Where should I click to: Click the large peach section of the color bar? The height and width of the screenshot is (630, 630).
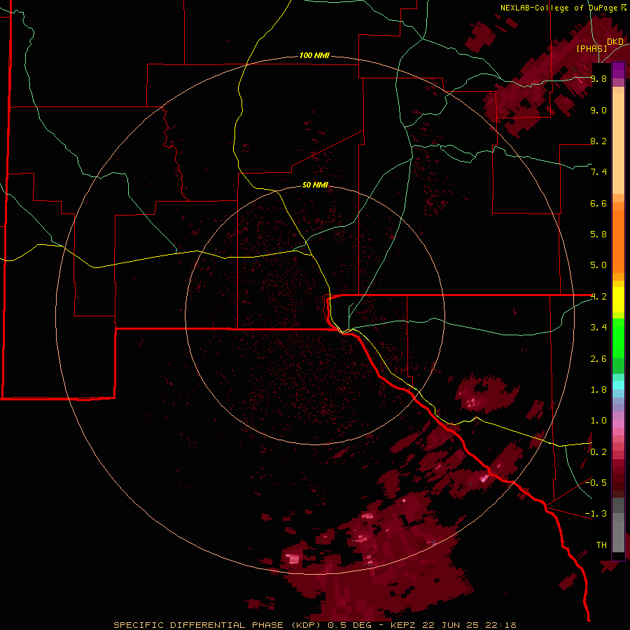pyautogui.click(x=618, y=143)
